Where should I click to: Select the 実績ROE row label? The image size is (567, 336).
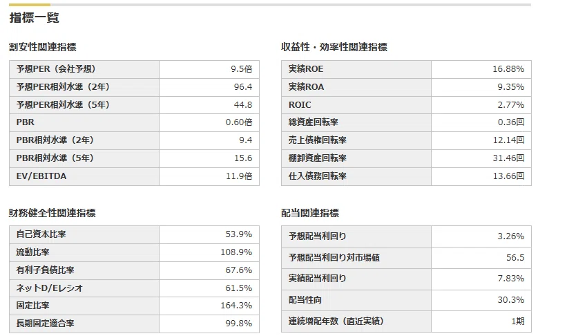point(306,69)
